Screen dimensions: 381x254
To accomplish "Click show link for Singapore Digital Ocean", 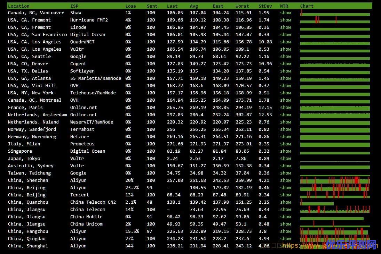I will pyautogui.click(x=285, y=151).
